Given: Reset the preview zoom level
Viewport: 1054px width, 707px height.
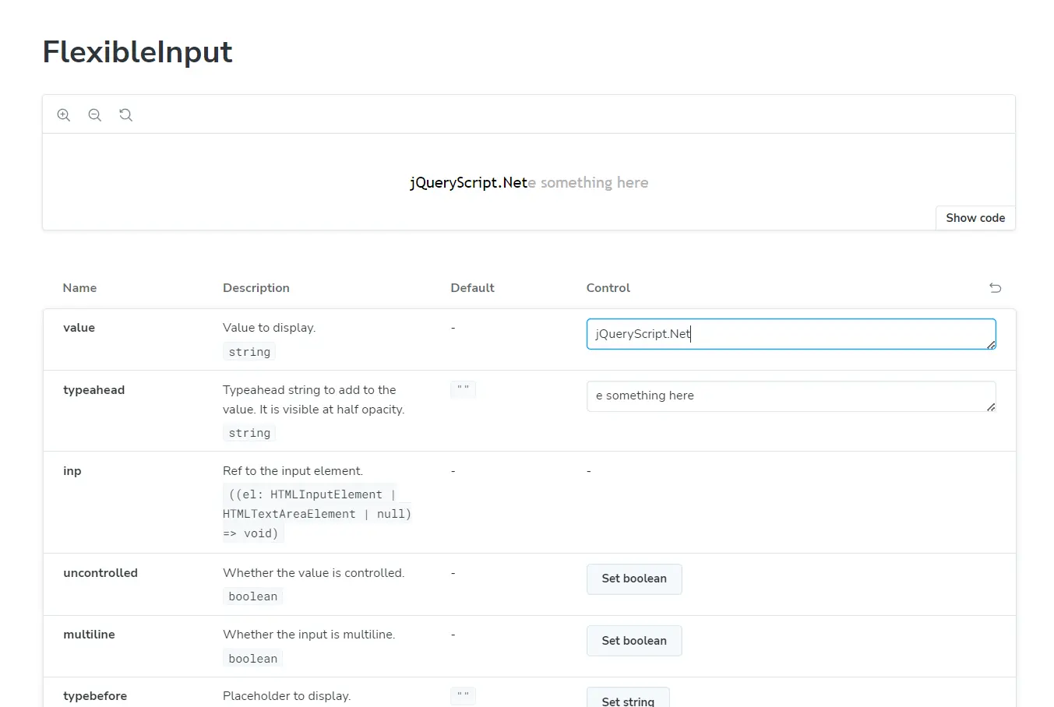Looking at the screenshot, I should [125, 115].
